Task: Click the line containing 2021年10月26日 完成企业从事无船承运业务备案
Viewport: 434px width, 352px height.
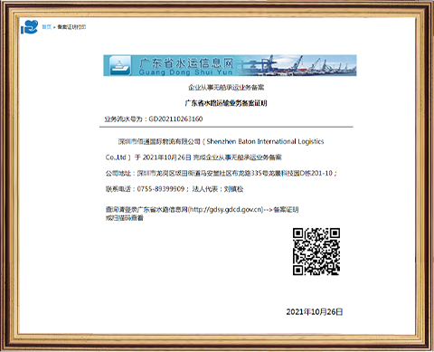Action: point(193,157)
